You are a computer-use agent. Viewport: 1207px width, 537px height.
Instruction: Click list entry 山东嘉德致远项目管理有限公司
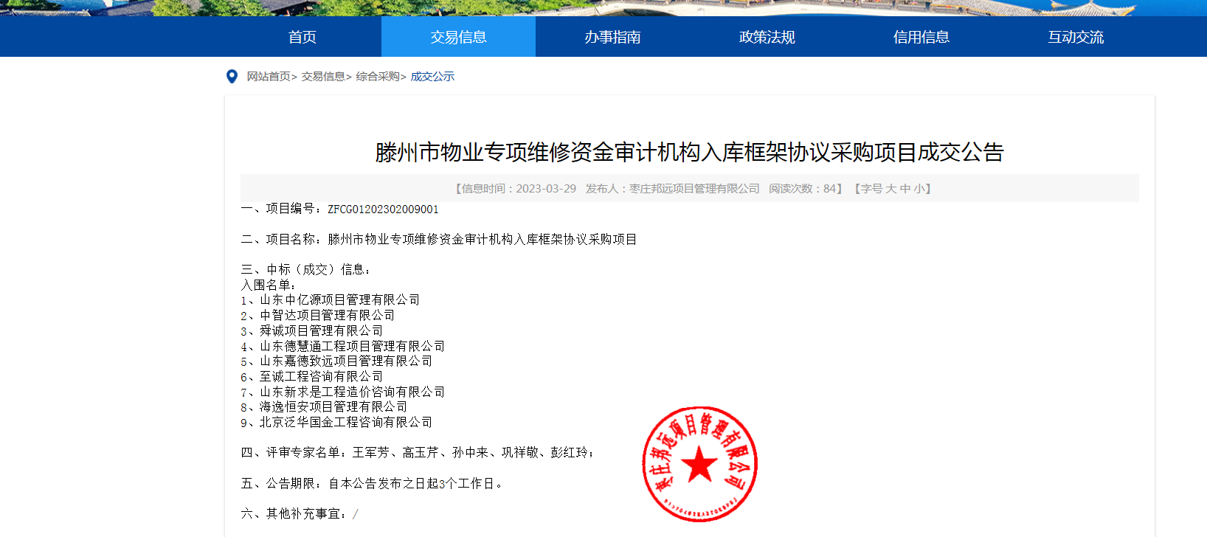tap(346, 361)
